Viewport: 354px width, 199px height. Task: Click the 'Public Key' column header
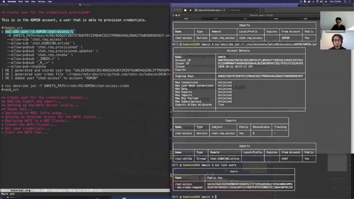215,177
